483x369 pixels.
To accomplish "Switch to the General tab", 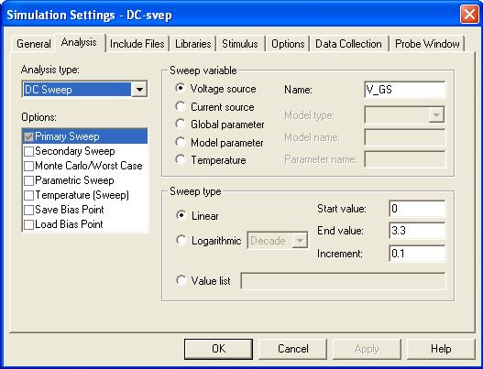I will click(34, 44).
